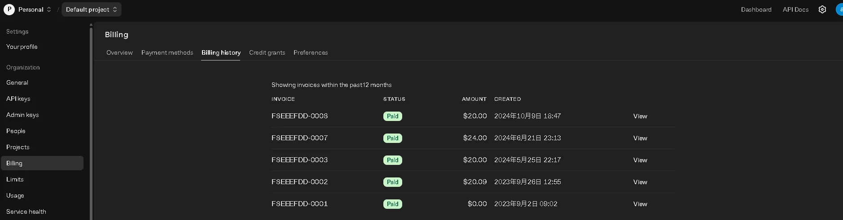View invoice F8EEEFDD-0007
This screenshot has height=220, width=843.
pyautogui.click(x=640, y=138)
